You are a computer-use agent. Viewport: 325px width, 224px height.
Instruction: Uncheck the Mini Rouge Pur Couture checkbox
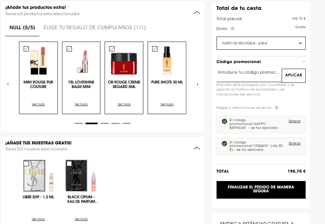(x=26, y=49)
